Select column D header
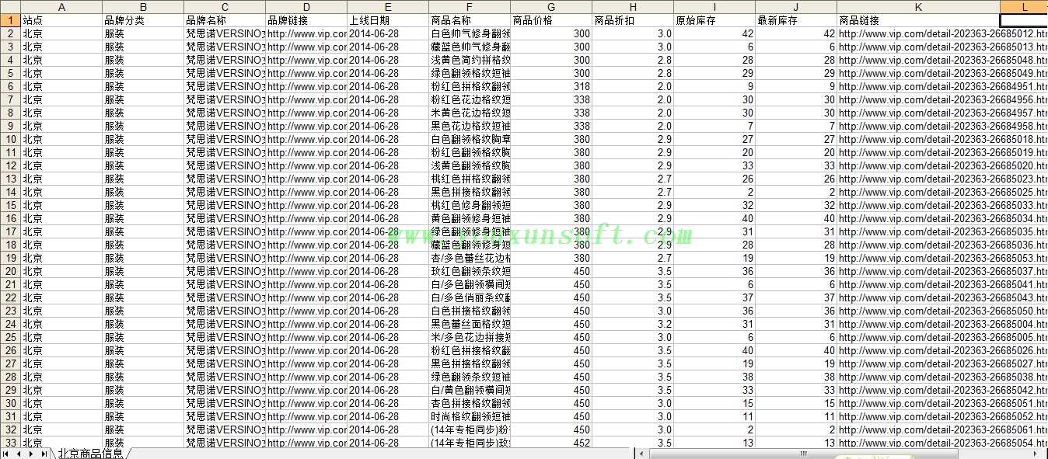Image resolution: width=1048 pixels, height=459 pixels. 306,7
